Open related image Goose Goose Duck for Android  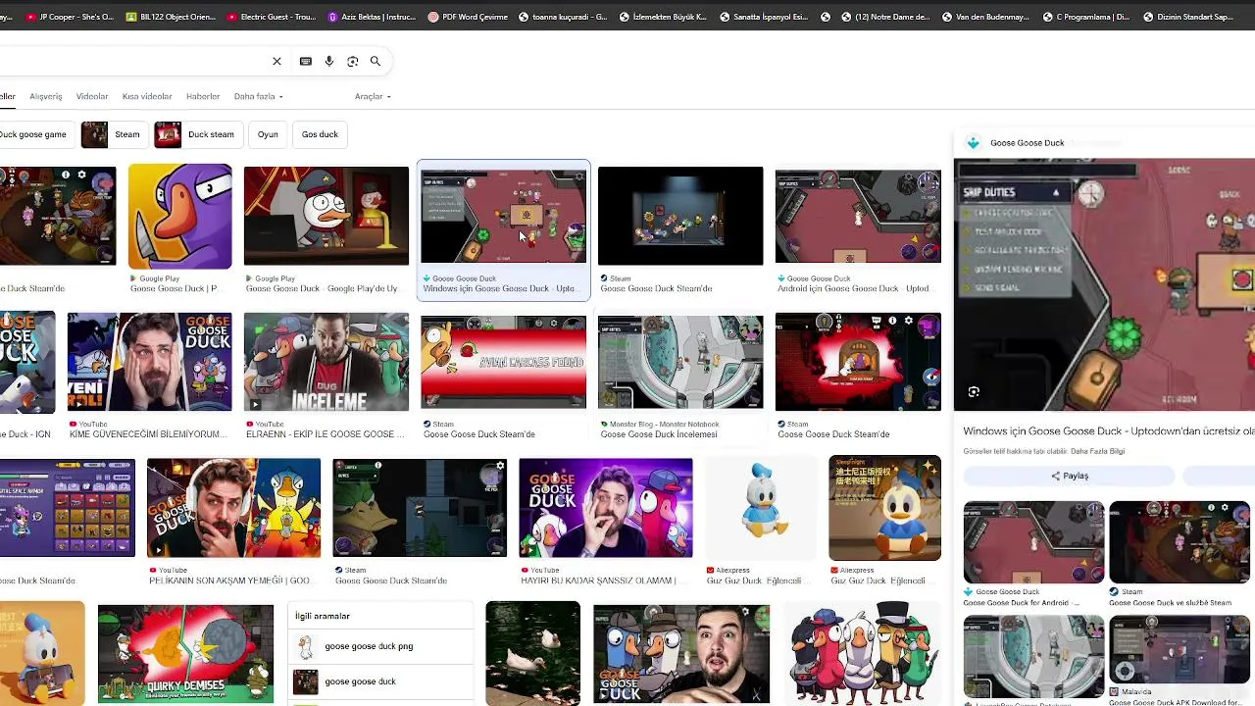[1033, 542]
